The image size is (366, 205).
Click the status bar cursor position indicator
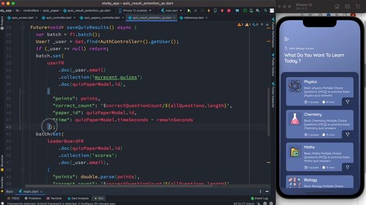point(244,203)
